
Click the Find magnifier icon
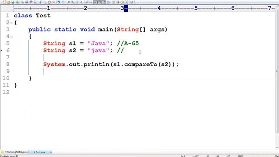click(x=68, y=2)
